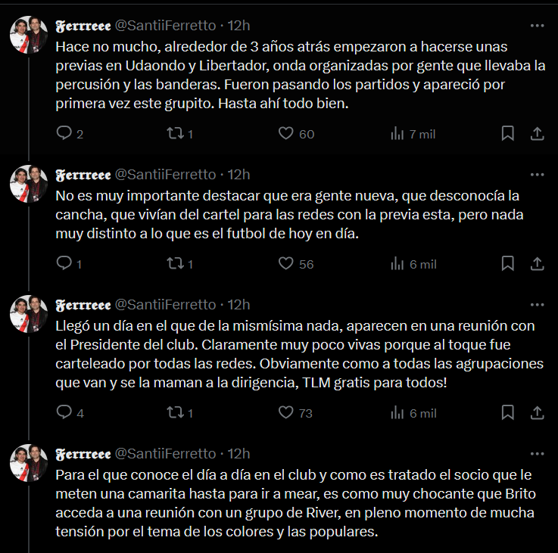558x553 pixels.
Task: Share the tweet mentioning 'cartel para las redes'
Action: 538,263
